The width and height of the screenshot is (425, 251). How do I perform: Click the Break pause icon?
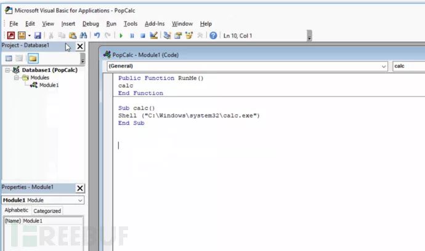[132, 36]
